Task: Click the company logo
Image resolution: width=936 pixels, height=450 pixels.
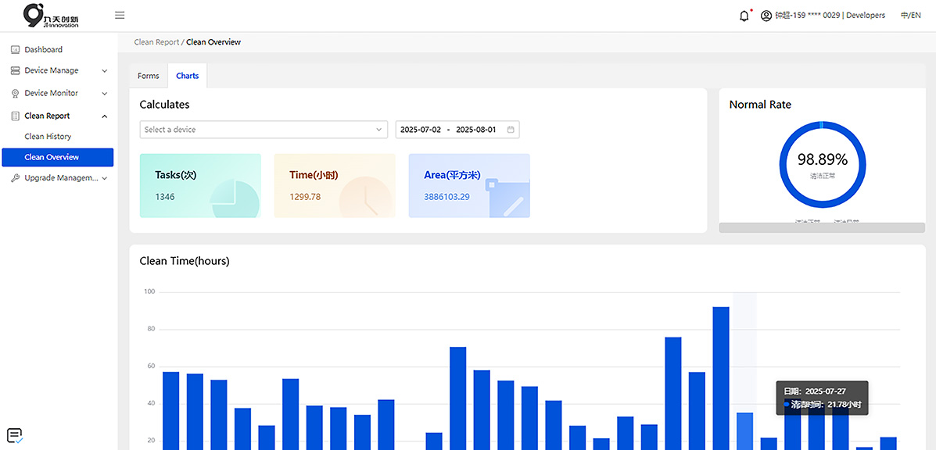Action: (52, 16)
